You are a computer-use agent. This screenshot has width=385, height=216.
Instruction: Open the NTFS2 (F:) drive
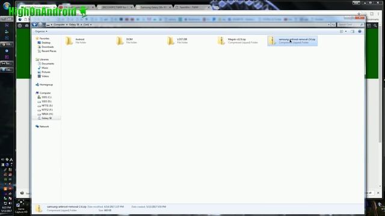[45, 110]
